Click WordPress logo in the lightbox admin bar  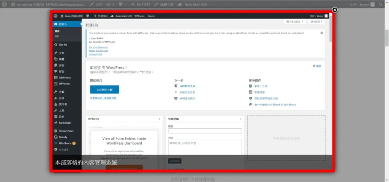(55, 16)
